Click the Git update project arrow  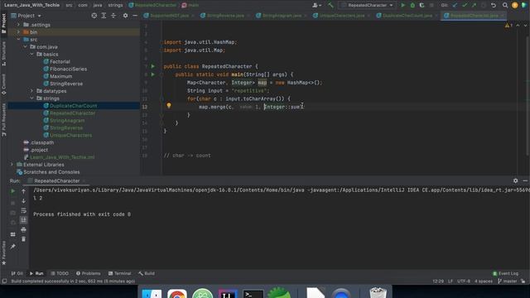455,5
